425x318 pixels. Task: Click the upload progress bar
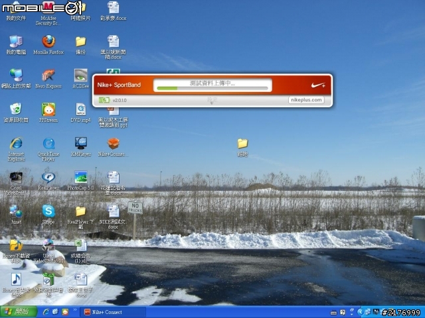pyautogui.click(x=212, y=88)
